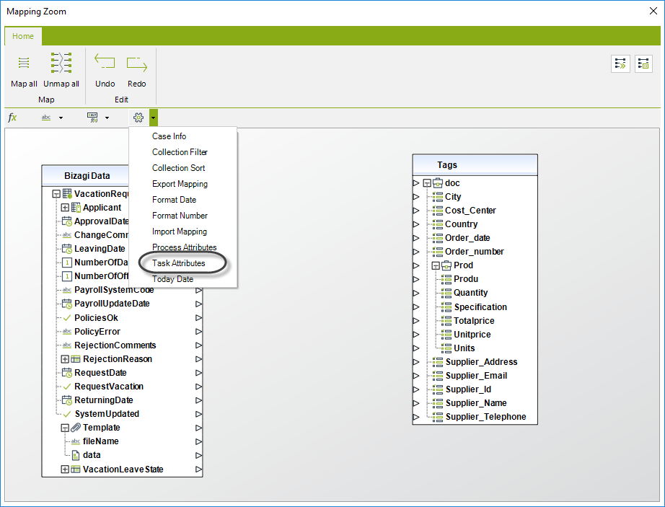Viewport: 665px width, 507px height.
Task: Select the Supplier_Telephone tag
Action: [485, 417]
